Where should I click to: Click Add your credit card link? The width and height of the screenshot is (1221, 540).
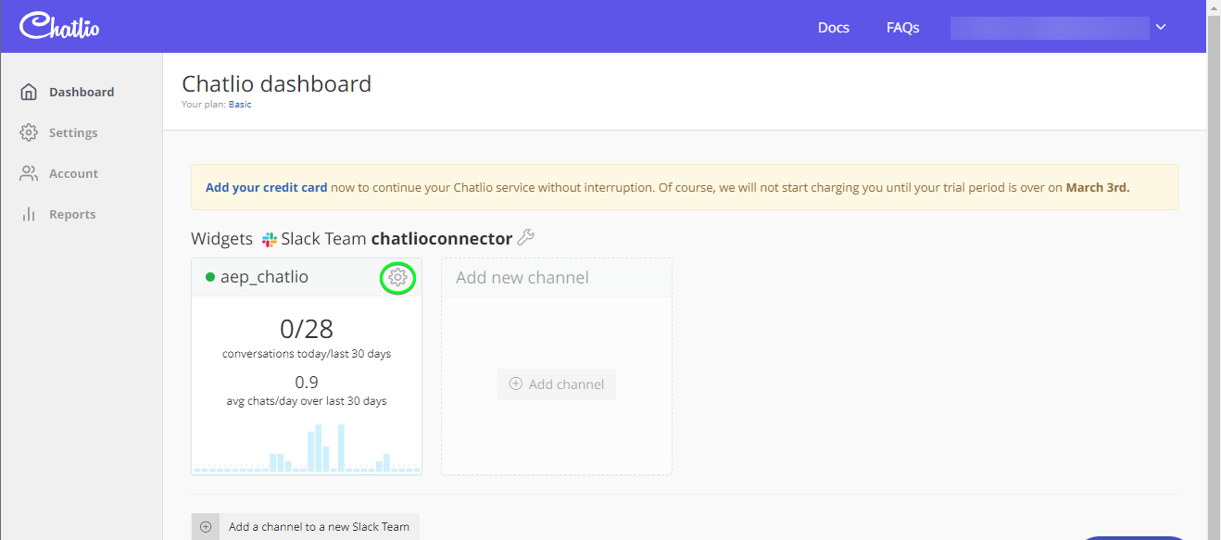(267, 187)
